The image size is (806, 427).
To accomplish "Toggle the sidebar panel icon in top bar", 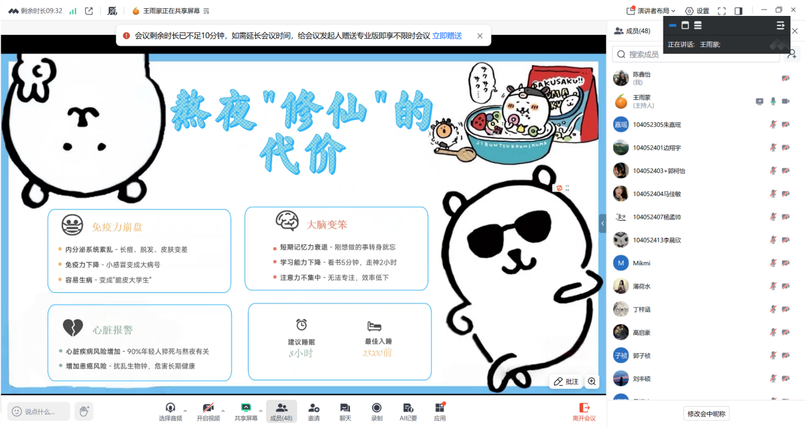I will [739, 11].
